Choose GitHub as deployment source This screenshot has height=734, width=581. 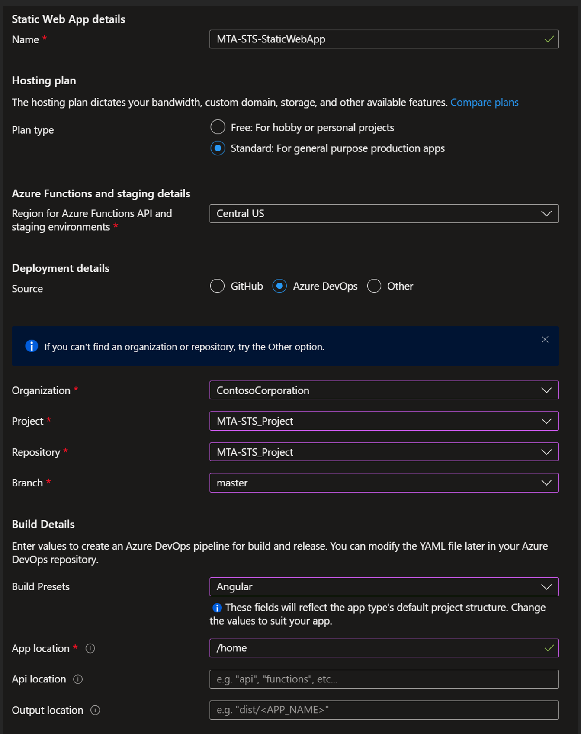point(217,286)
